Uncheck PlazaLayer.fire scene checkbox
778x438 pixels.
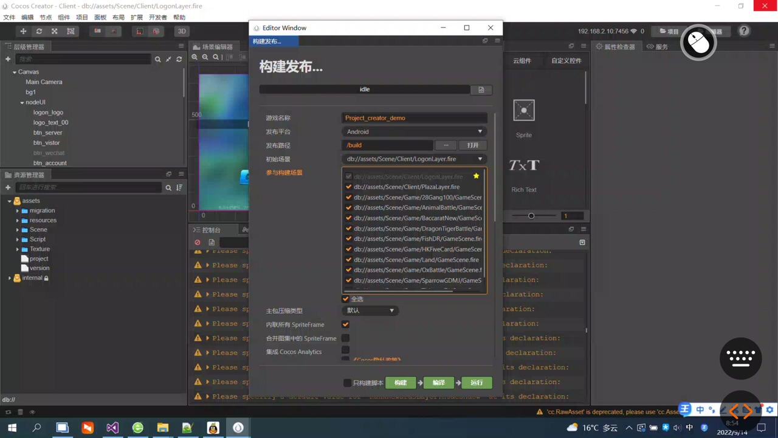click(x=348, y=187)
